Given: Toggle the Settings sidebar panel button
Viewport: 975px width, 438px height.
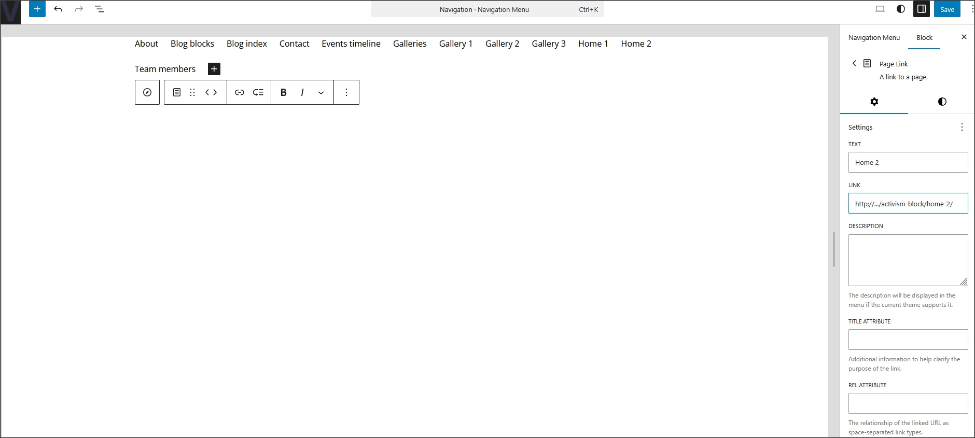Looking at the screenshot, I should point(922,9).
